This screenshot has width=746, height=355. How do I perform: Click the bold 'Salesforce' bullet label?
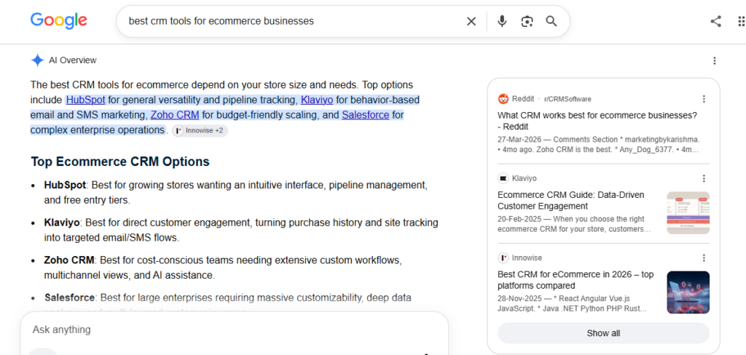click(x=69, y=298)
